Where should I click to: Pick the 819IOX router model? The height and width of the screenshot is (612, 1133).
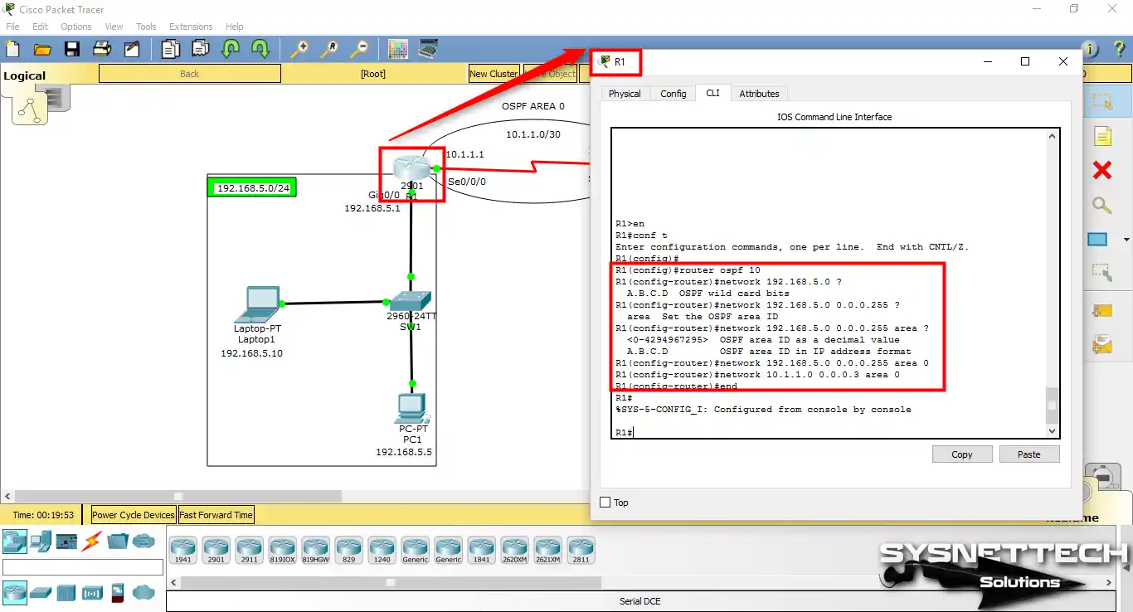click(282, 551)
